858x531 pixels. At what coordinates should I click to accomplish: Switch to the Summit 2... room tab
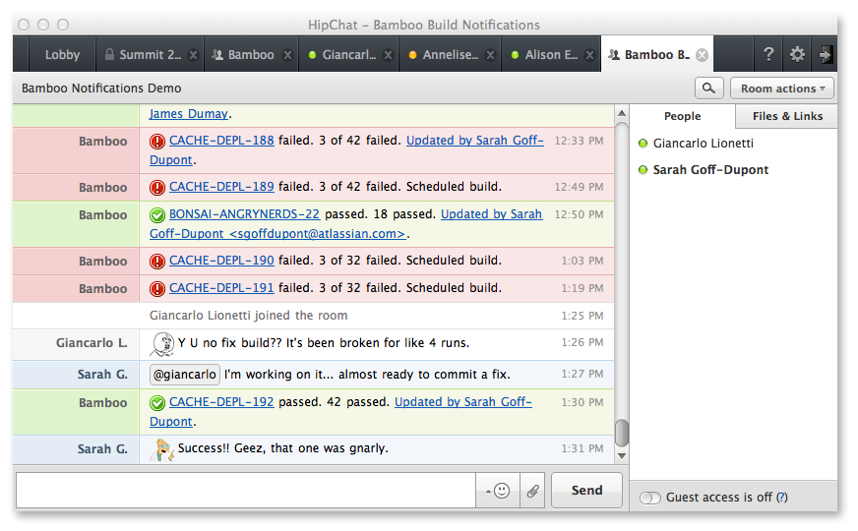tap(150, 55)
